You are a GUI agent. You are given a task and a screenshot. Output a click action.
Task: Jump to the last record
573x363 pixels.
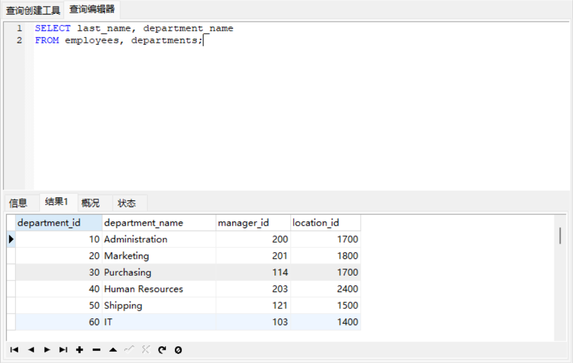pos(63,350)
